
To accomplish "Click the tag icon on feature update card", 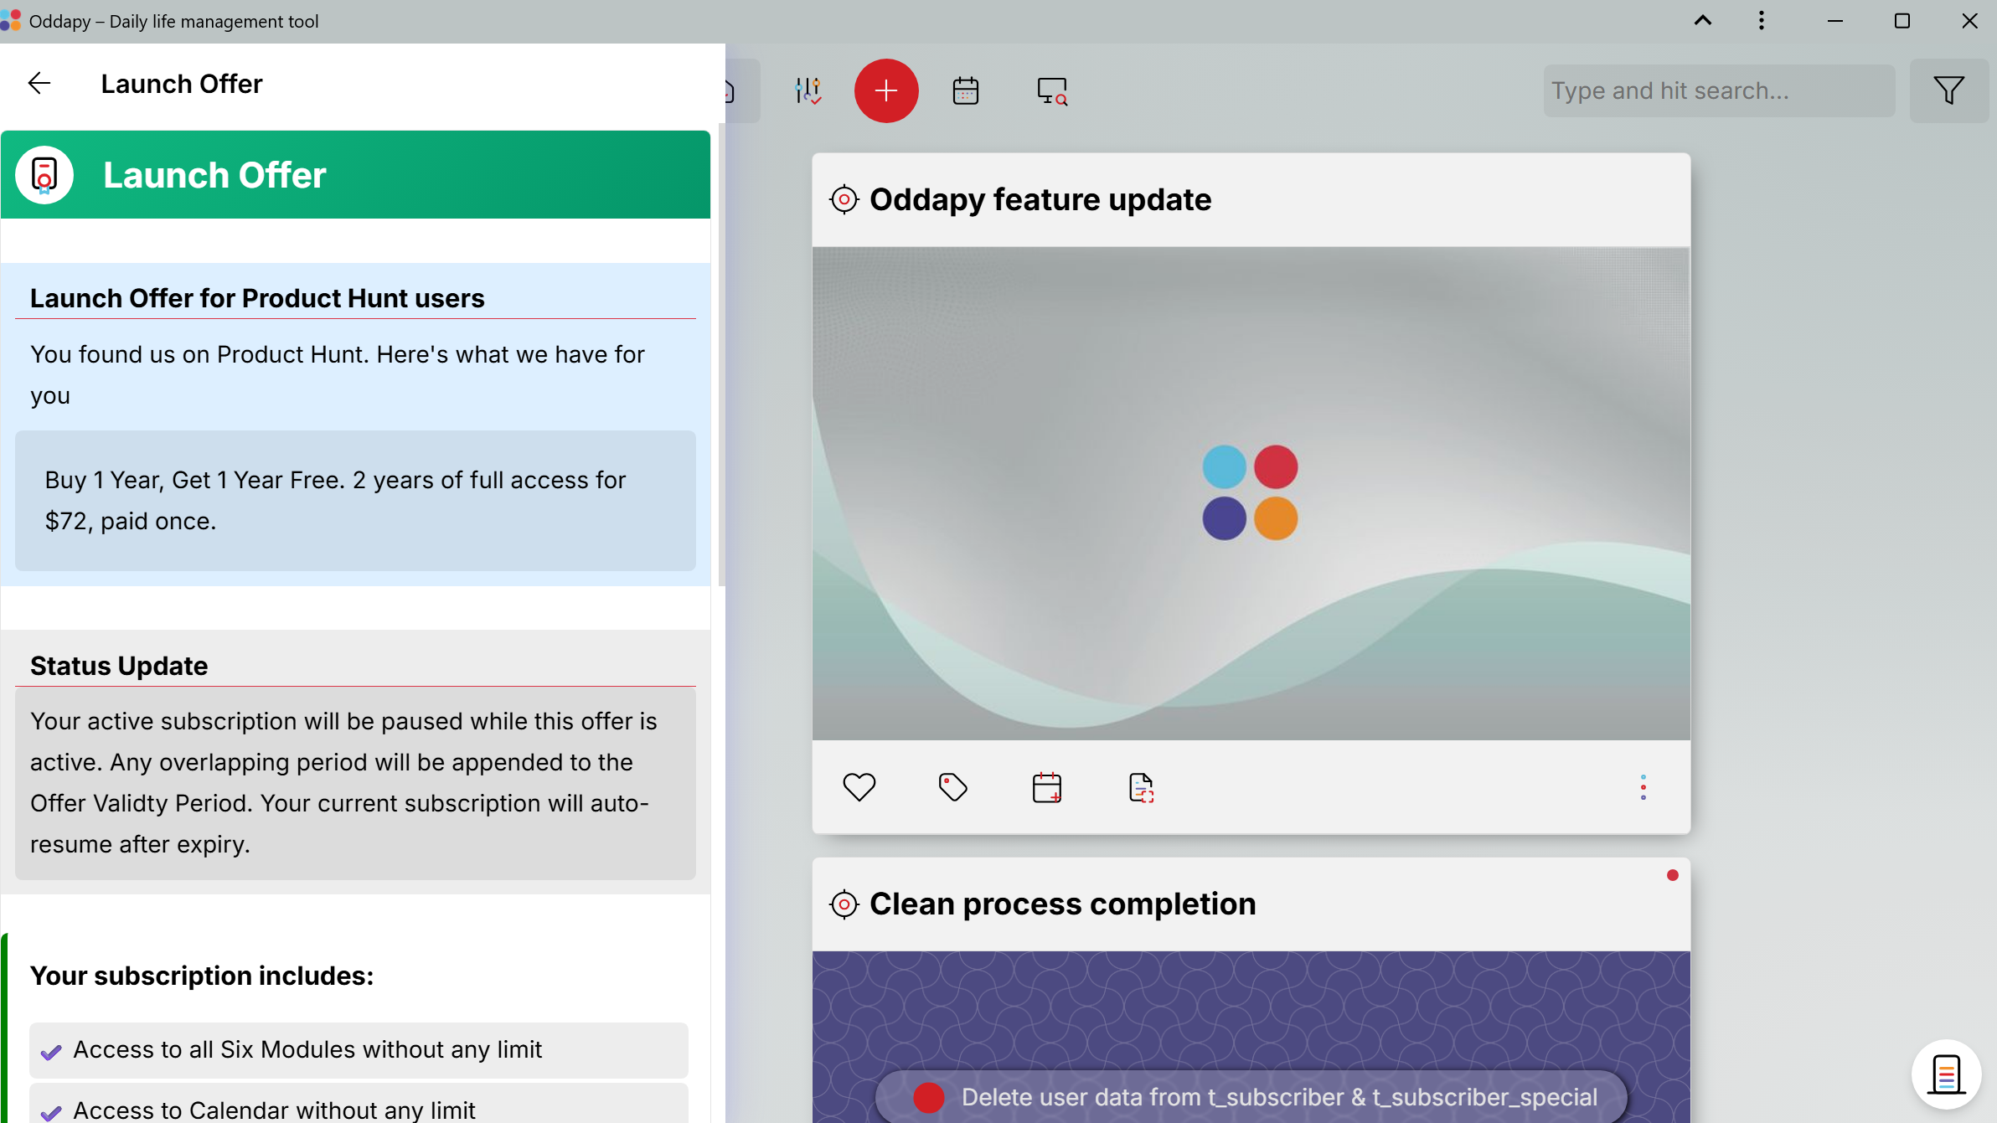I will tap(952, 787).
